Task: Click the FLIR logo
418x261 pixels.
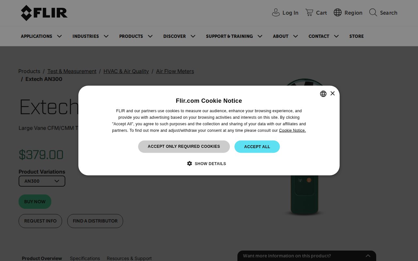Action: tap(44, 13)
